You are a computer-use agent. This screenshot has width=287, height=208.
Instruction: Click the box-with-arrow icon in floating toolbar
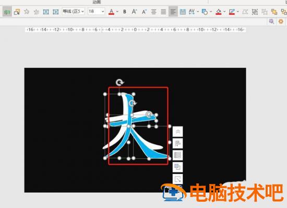pyautogui.click(x=177, y=179)
